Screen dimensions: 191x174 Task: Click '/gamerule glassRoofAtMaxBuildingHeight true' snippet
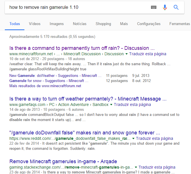48,69
